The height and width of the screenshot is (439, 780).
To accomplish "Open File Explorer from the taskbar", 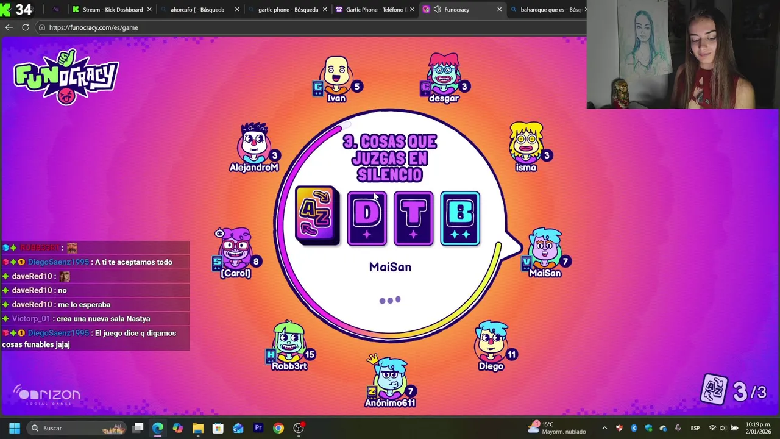I will pyautogui.click(x=198, y=428).
